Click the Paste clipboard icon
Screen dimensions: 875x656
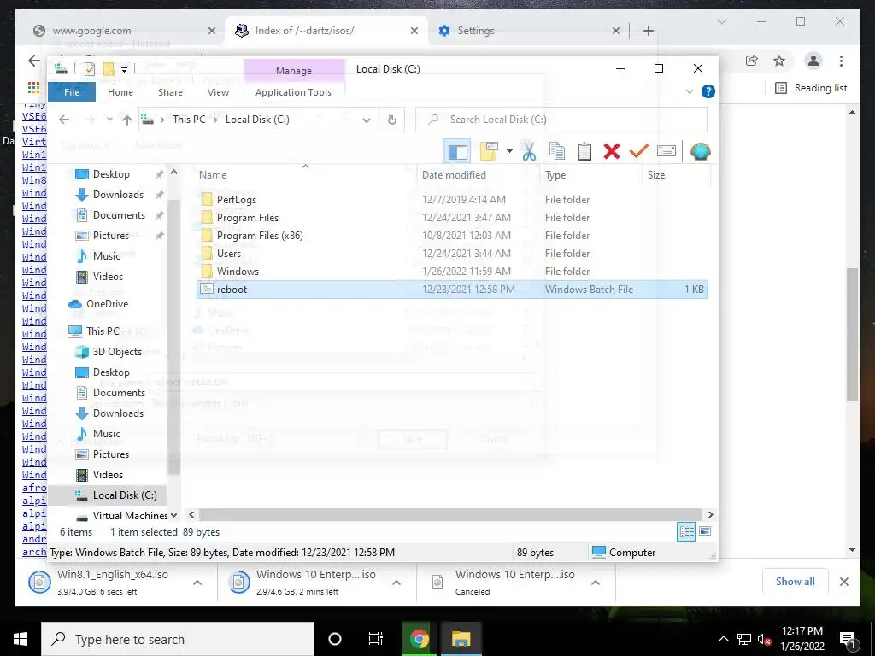[584, 151]
